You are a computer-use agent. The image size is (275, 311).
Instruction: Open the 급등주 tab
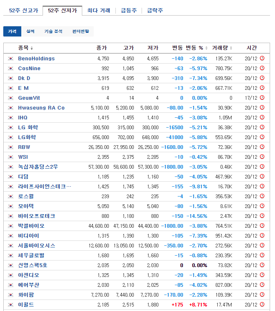[x=129, y=11]
